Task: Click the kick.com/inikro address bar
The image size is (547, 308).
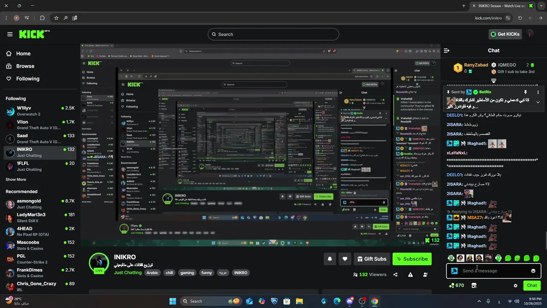Action: click(488, 18)
